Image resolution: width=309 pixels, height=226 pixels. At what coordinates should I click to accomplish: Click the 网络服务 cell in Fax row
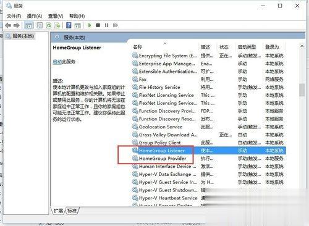pos(274,80)
